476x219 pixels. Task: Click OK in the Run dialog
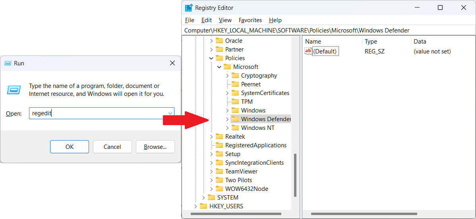pos(70,147)
